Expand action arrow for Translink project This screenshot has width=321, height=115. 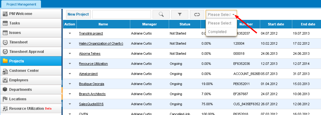(x=70, y=33)
